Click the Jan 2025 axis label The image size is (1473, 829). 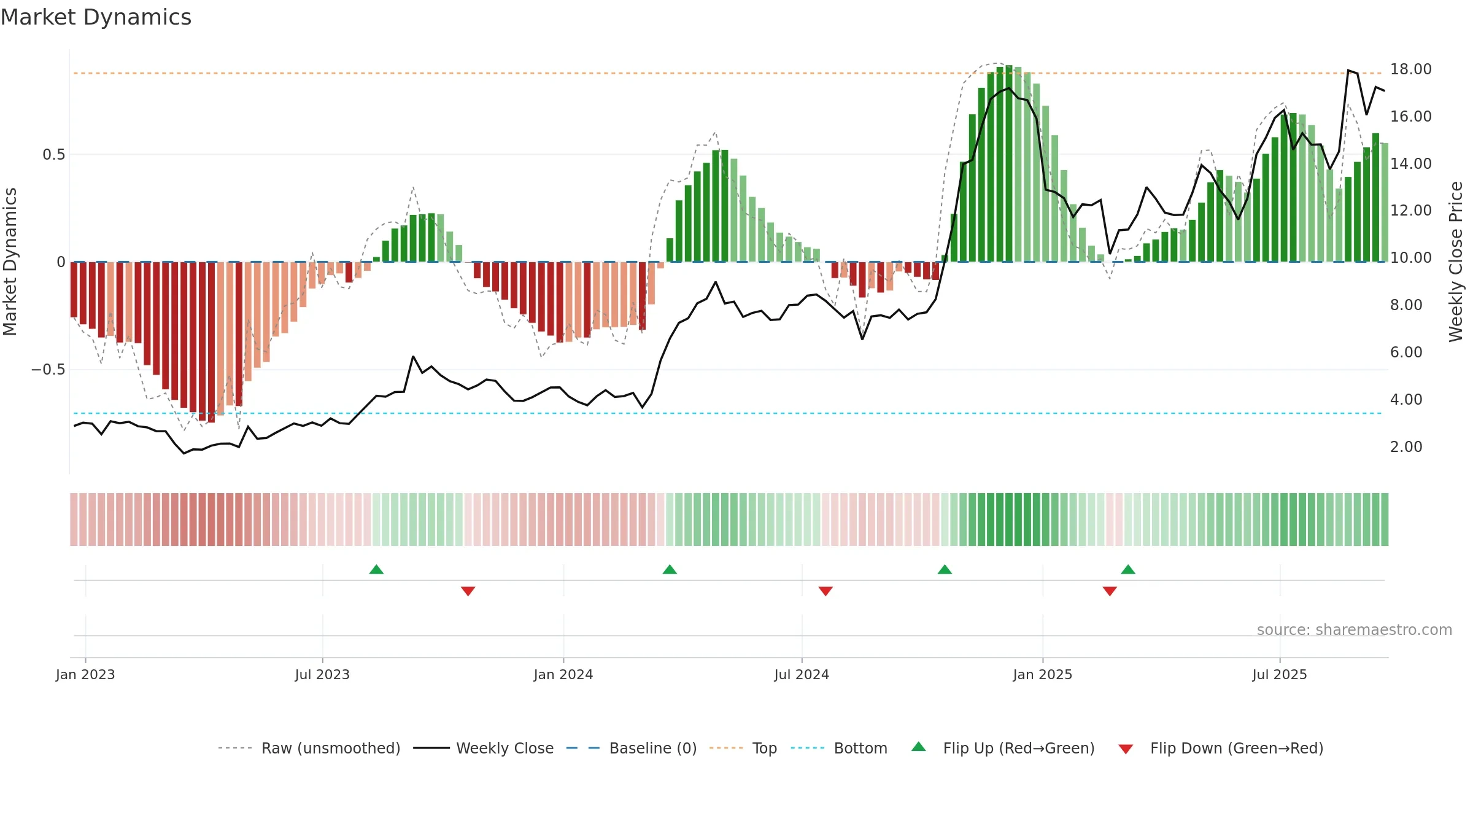1043,674
